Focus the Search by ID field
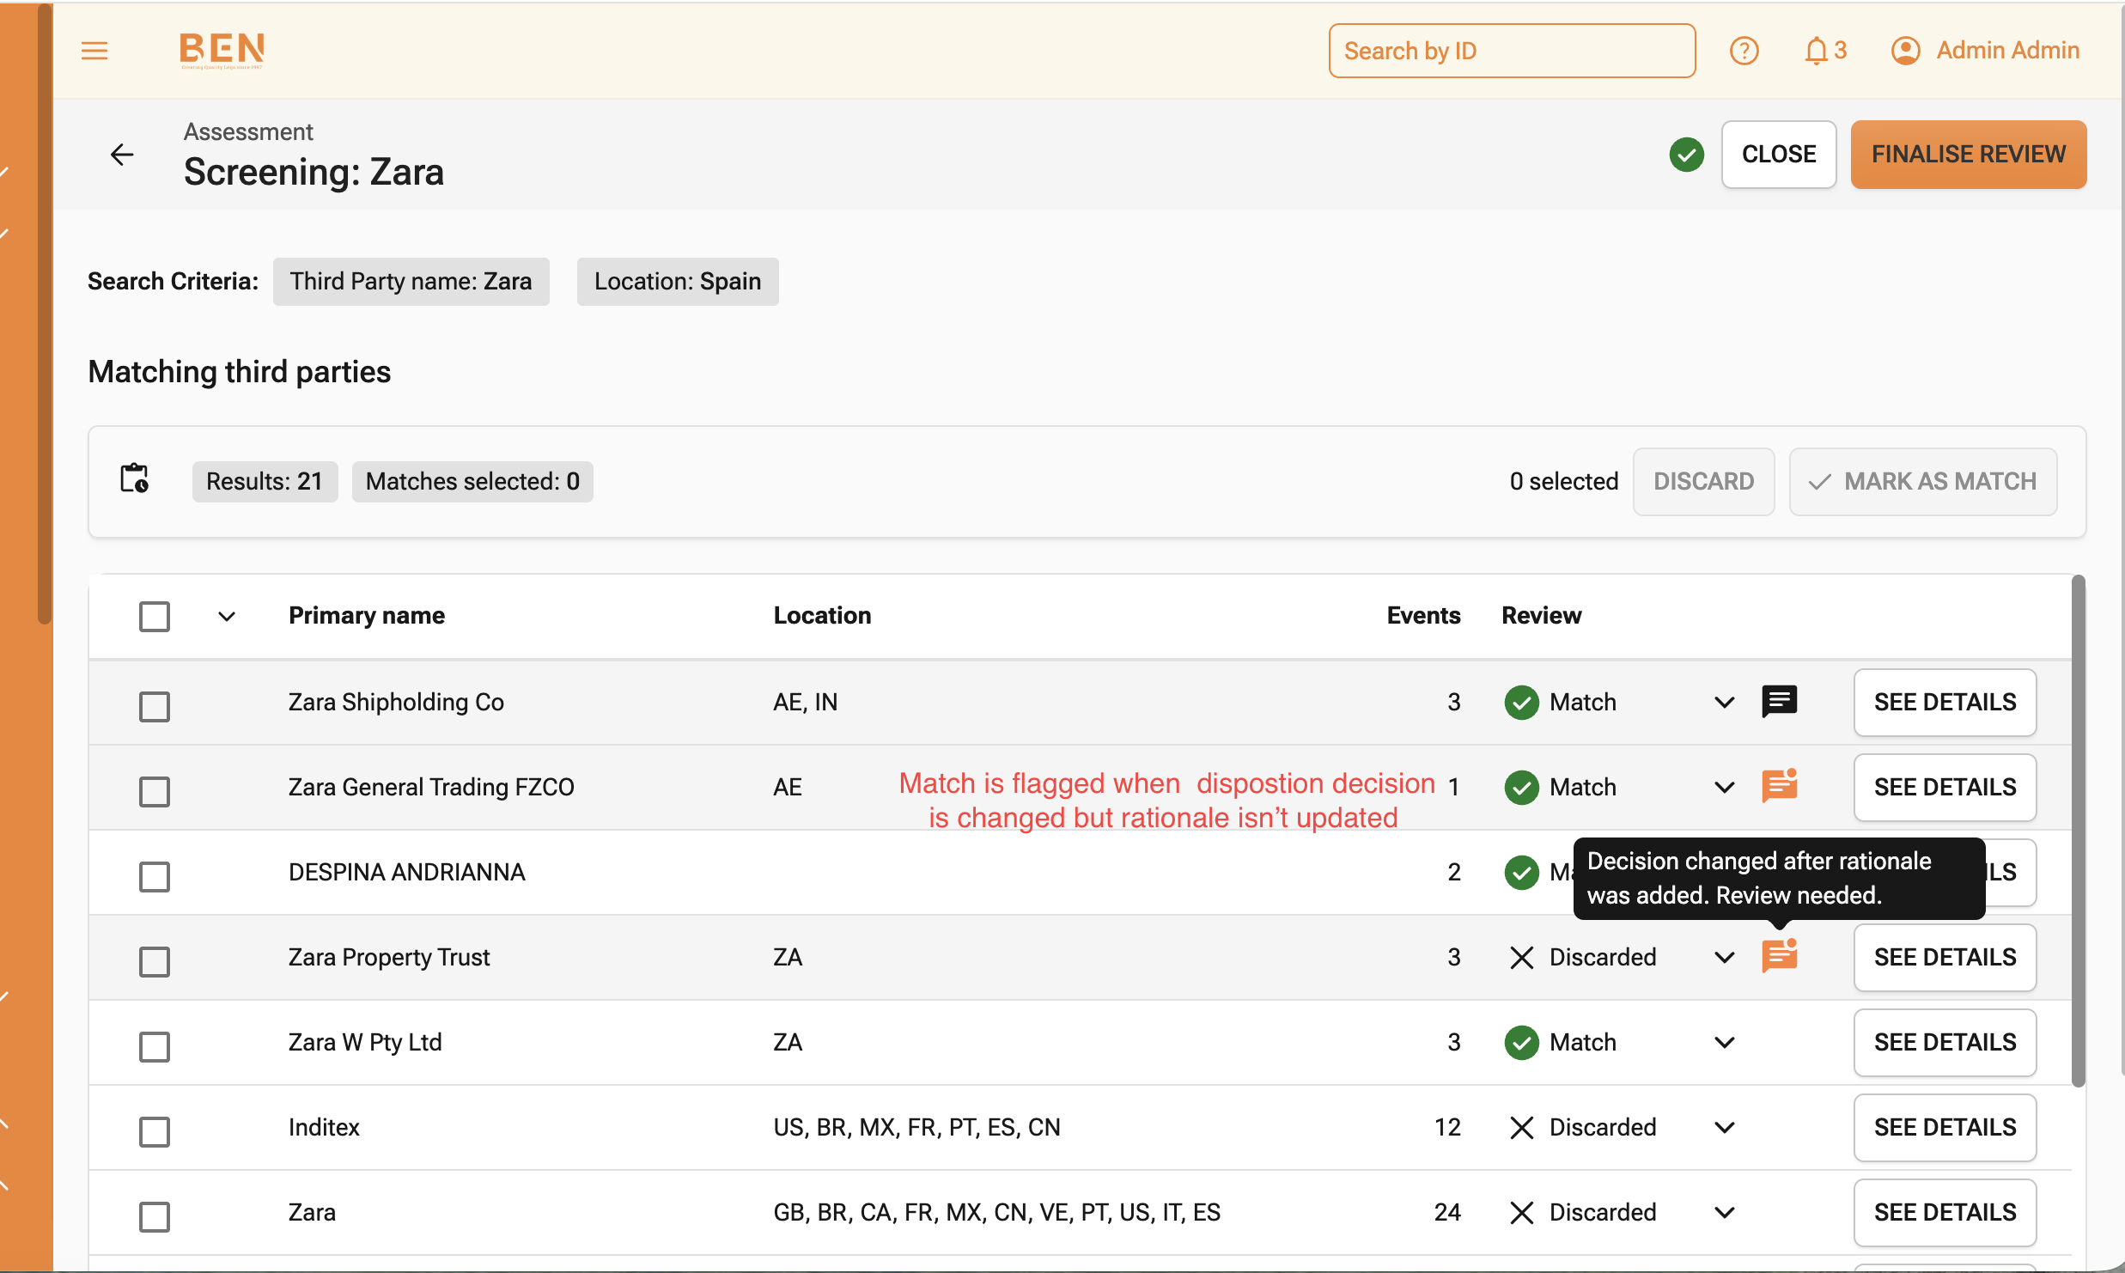Image resolution: width=2125 pixels, height=1273 pixels. click(1512, 51)
